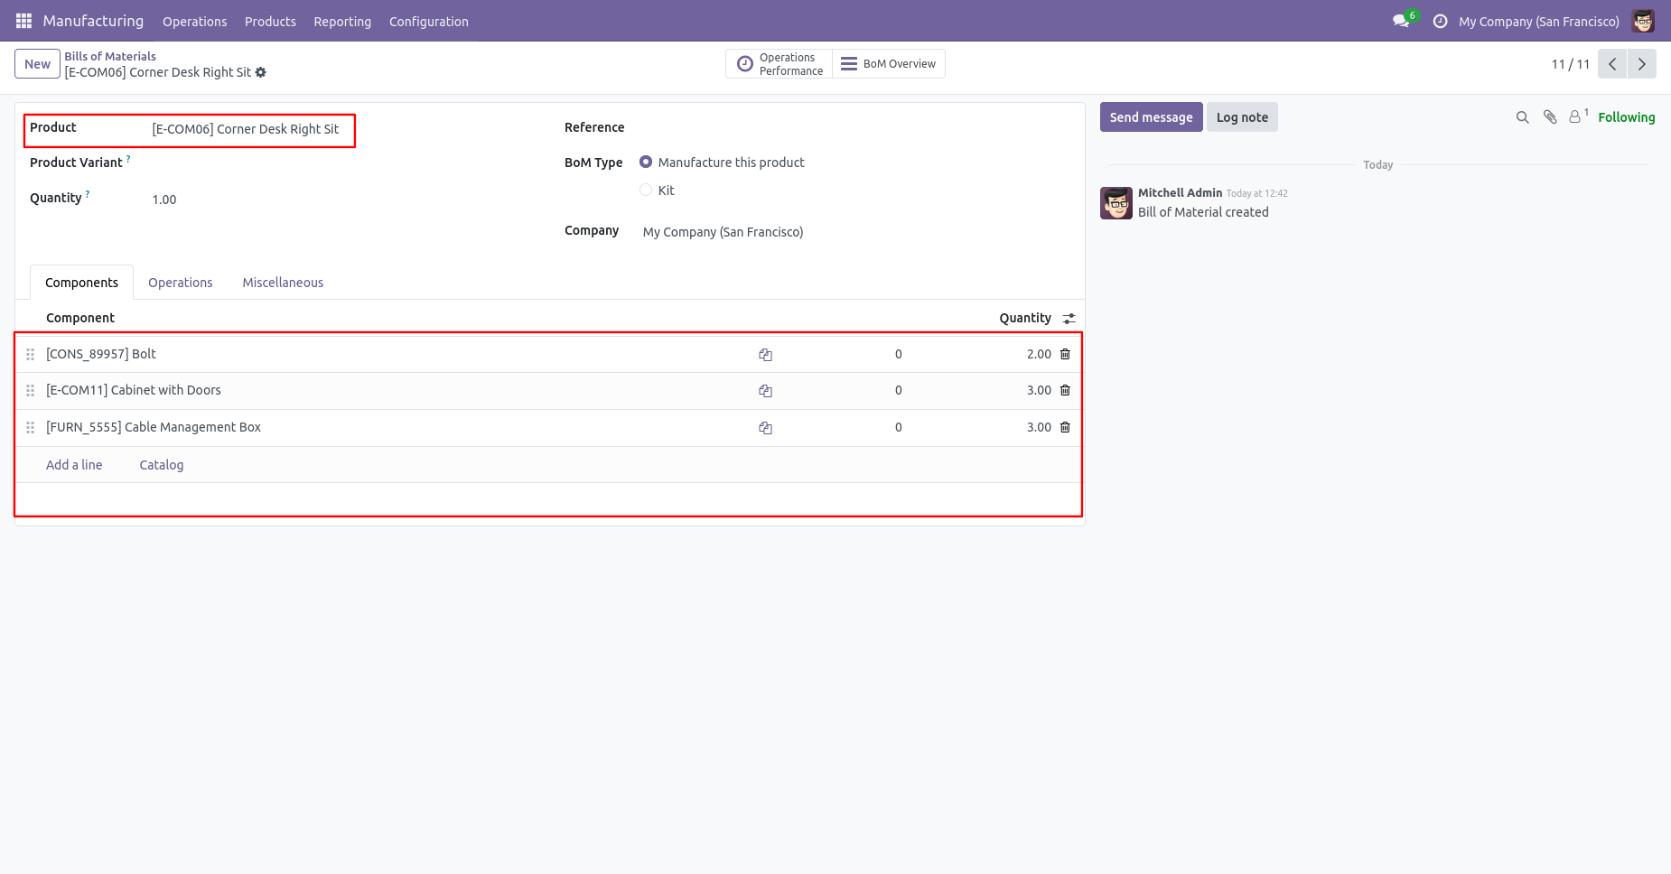Click the copy icon in Bolt row
The image size is (1671, 874).
tap(765, 355)
